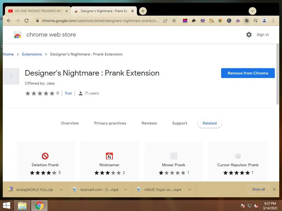
Task: Open the taskbar clock and date
Action: [x=270, y=206]
